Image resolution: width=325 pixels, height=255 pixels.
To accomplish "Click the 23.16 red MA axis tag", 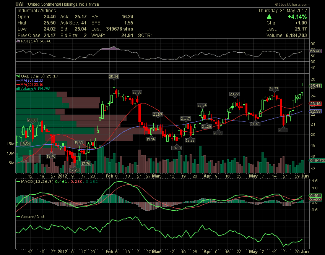I will tap(315, 104).
